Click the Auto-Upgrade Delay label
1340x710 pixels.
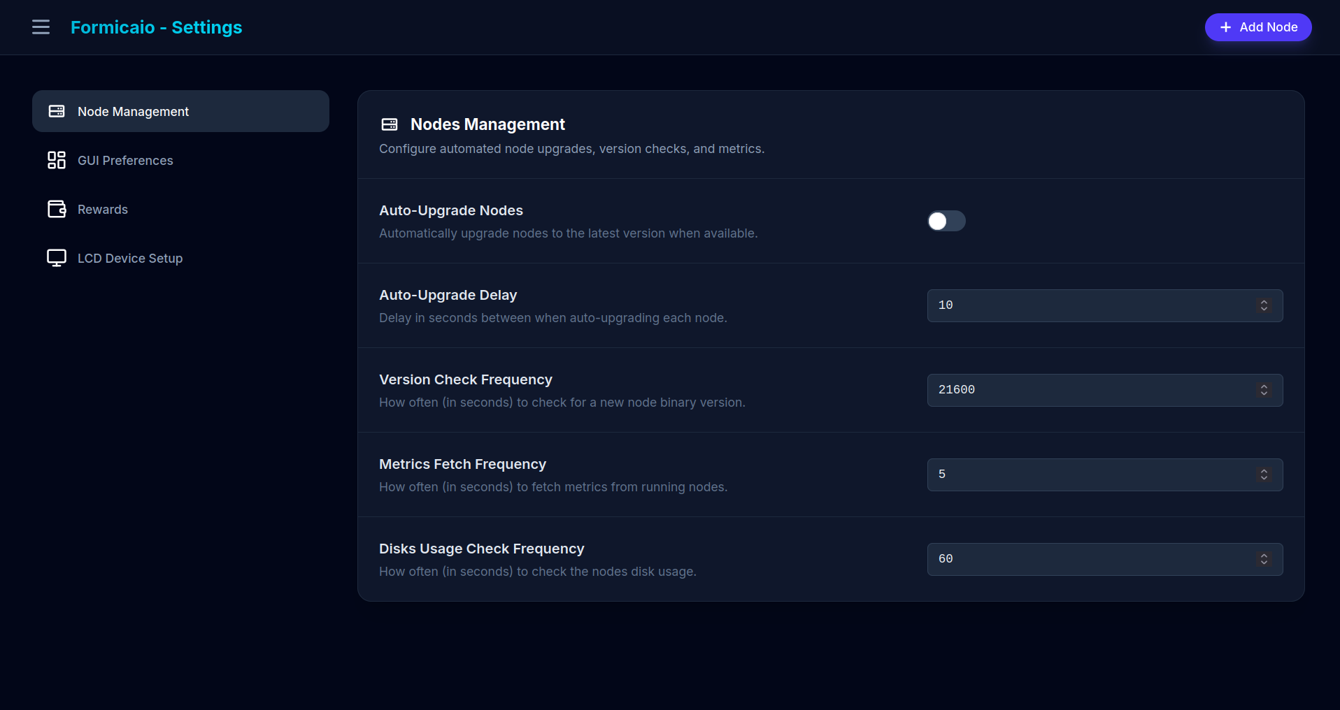tap(448, 295)
